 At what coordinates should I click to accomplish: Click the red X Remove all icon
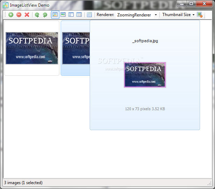click(27, 15)
